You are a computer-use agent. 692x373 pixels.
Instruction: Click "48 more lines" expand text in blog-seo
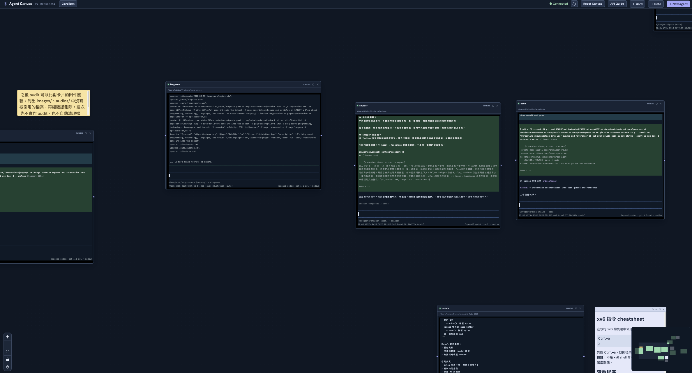(x=191, y=162)
